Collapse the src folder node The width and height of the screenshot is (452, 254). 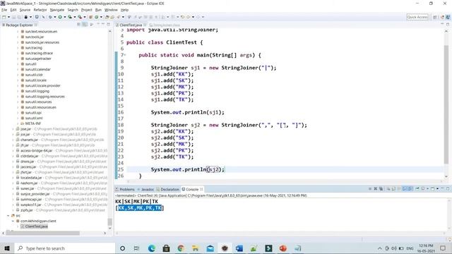coord(8,215)
